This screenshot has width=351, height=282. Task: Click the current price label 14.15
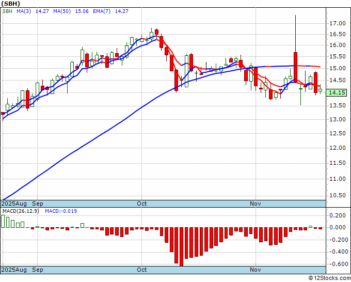tap(337, 93)
